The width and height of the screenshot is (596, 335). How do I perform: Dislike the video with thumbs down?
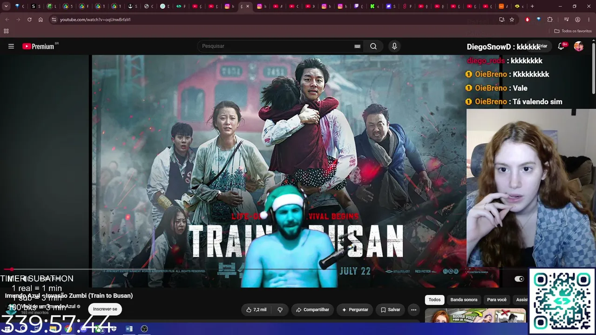tap(280, 309)
